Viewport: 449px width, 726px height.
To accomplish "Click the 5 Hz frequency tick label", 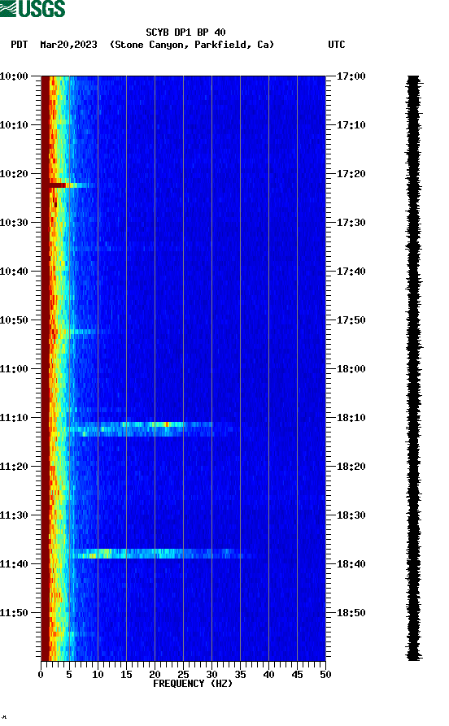I will pos(69,675).
